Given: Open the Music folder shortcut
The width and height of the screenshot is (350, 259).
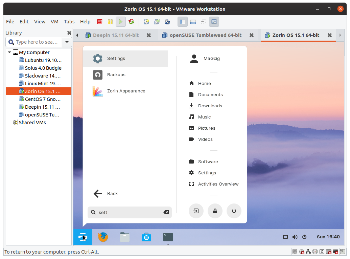Looking at the screenshot, I should click(x=200, y=117).
